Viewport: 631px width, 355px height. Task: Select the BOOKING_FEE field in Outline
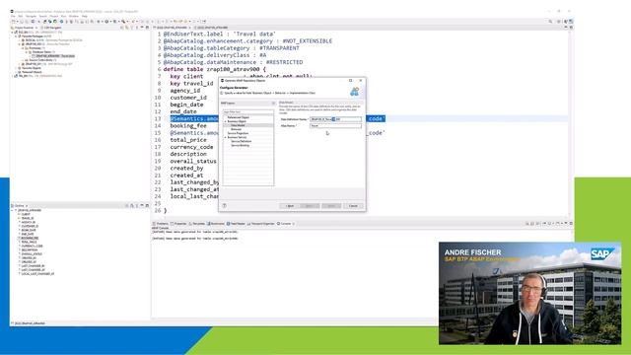[30, 239]
